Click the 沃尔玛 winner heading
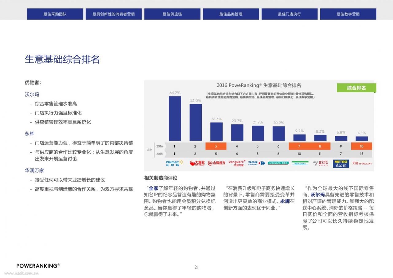Image resolution: width=393 pixels, height=278 pixels. (x=32, y=94)
